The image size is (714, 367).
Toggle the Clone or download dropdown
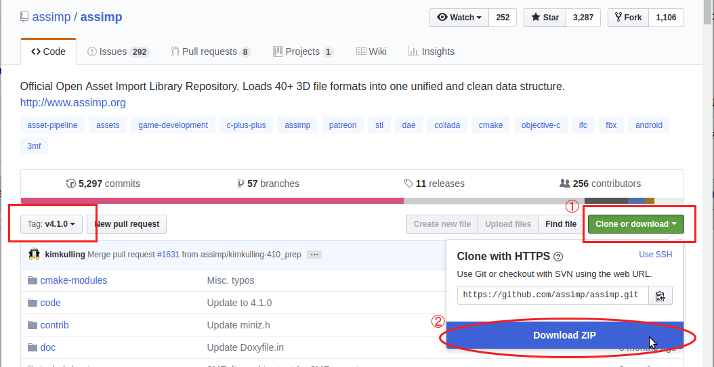pos(635,224)
